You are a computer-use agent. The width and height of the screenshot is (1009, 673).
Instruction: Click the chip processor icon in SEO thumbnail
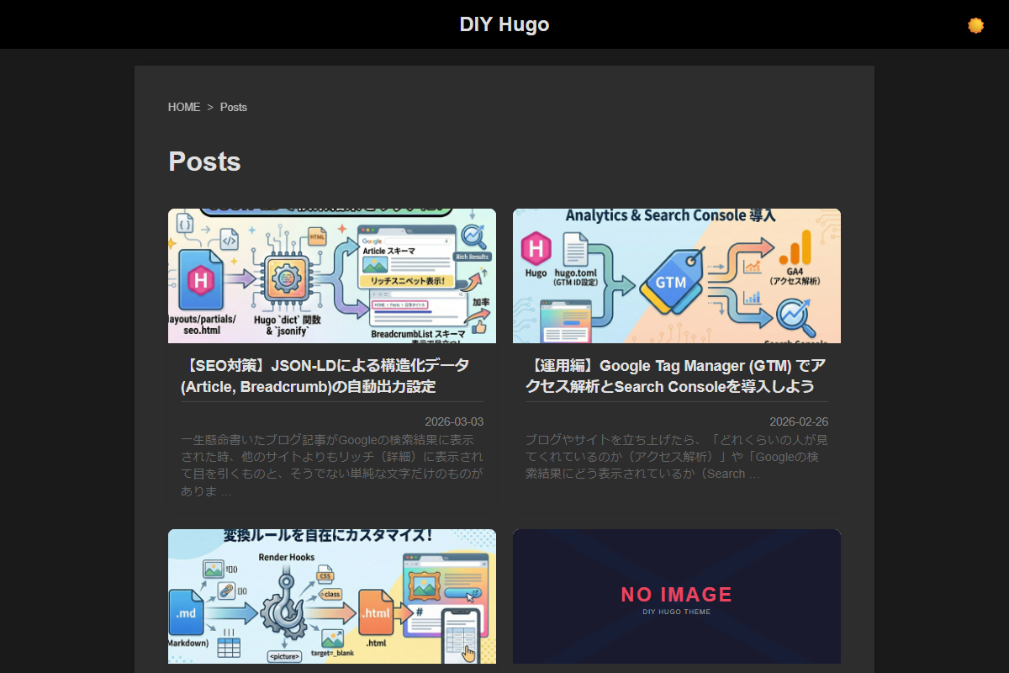[285, 278]
